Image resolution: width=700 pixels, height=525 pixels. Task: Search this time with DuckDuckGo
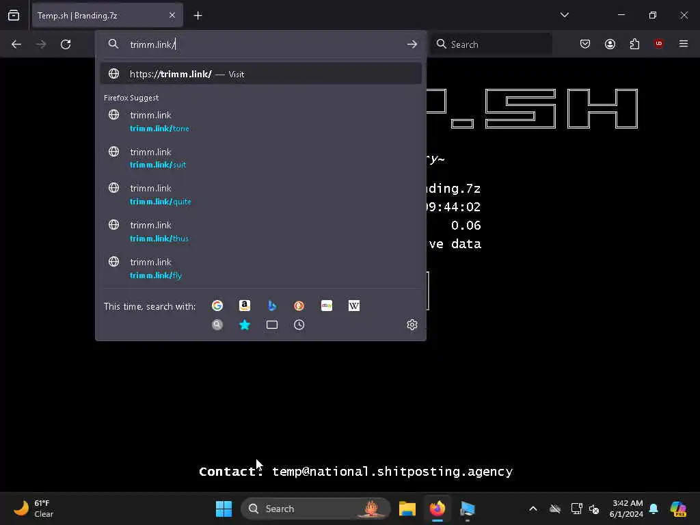coord(299,306)
